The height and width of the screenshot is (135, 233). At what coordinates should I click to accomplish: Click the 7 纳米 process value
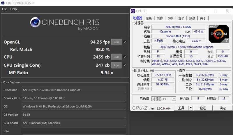(x=158, y=41)
